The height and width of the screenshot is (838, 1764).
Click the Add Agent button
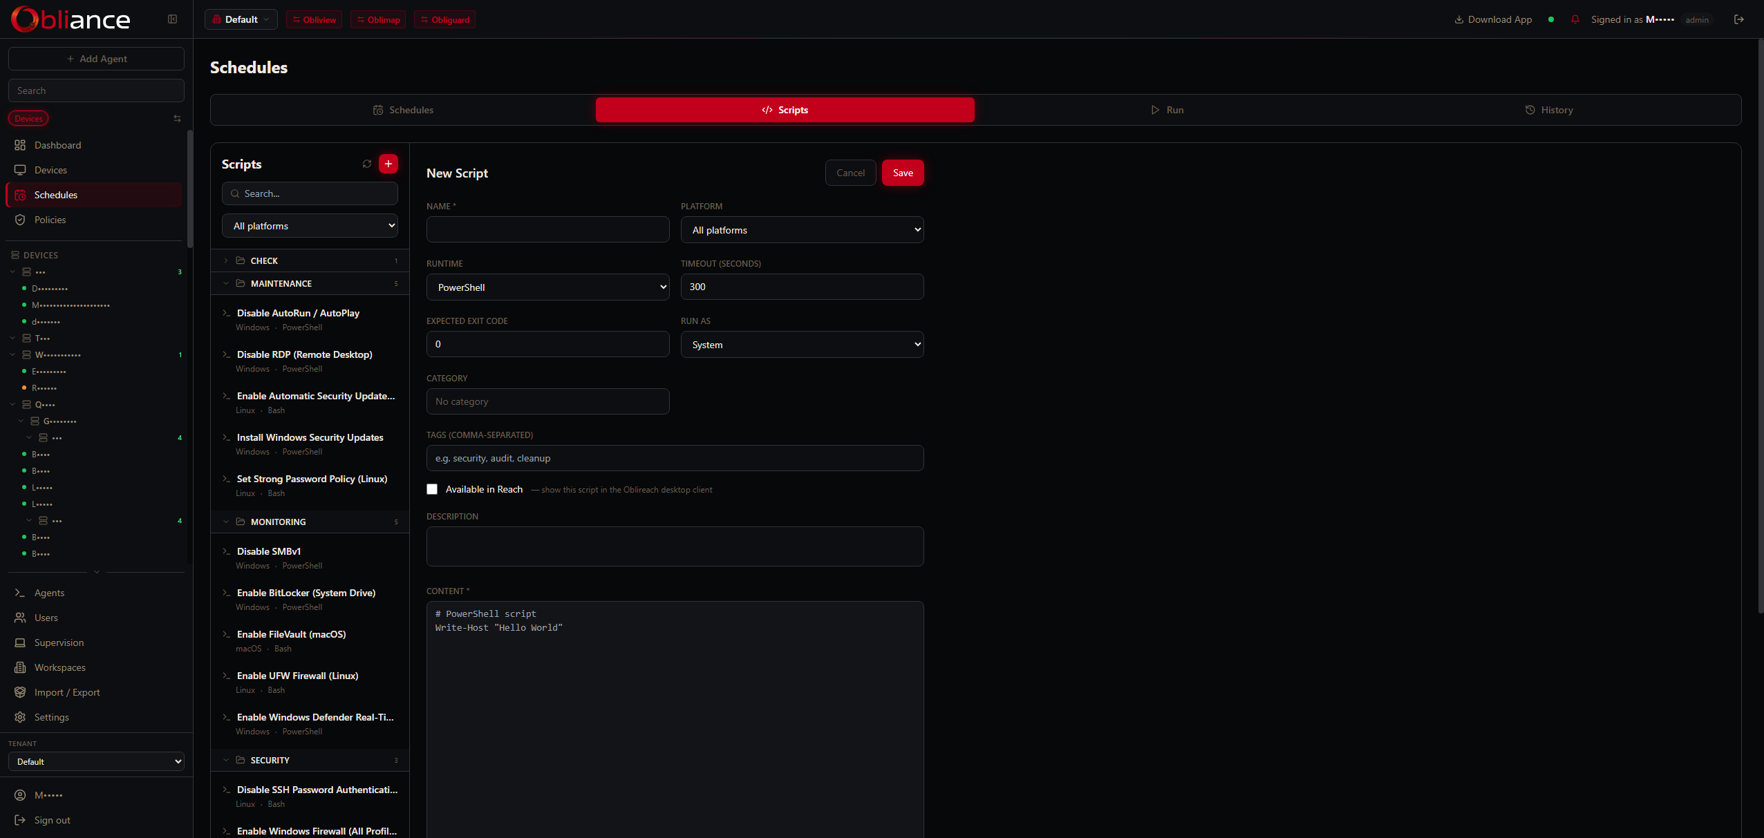(x=96, y=58)
